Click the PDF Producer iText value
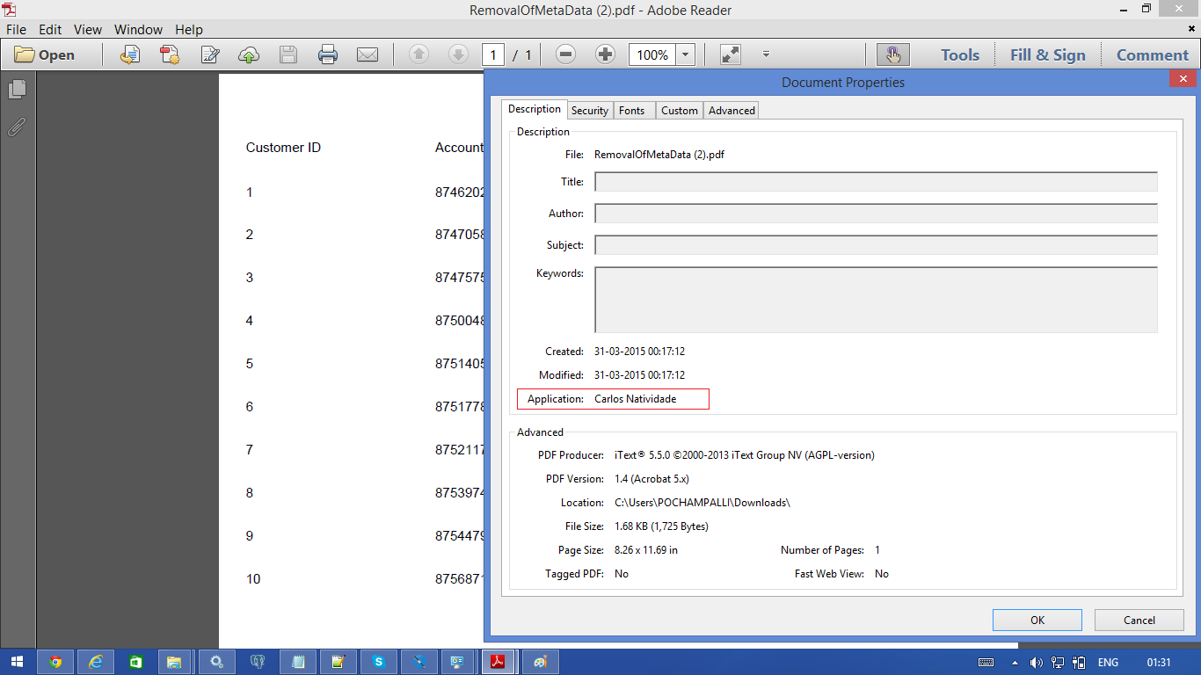 coord(744,455)
